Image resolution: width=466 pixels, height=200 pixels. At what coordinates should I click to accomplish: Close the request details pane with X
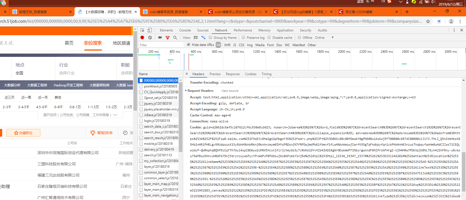(x=187, y=74)
